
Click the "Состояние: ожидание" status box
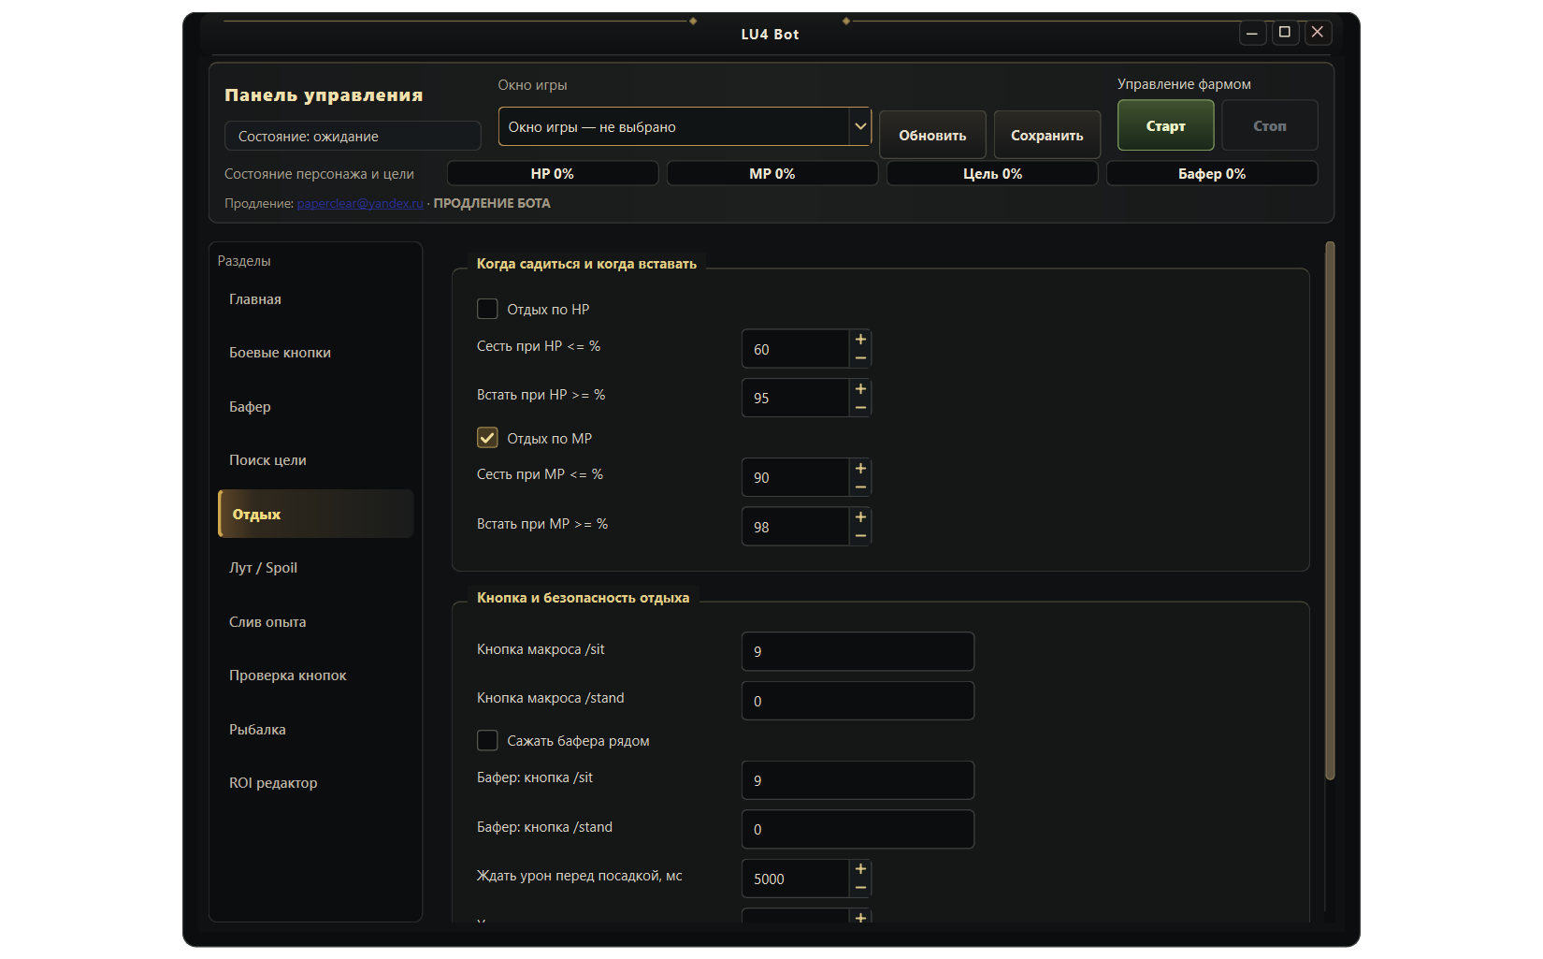point(353,136)
